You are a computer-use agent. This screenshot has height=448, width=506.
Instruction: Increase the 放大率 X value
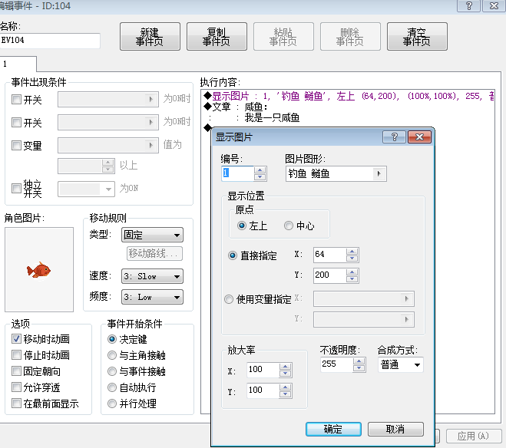(286, 367)
